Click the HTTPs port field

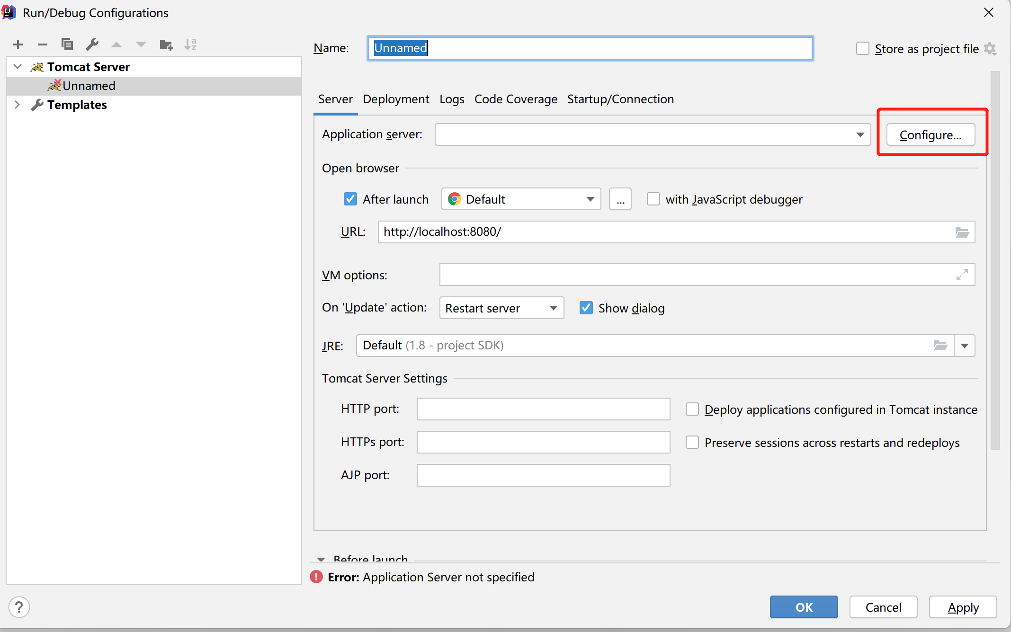click(x=543, y=442)
